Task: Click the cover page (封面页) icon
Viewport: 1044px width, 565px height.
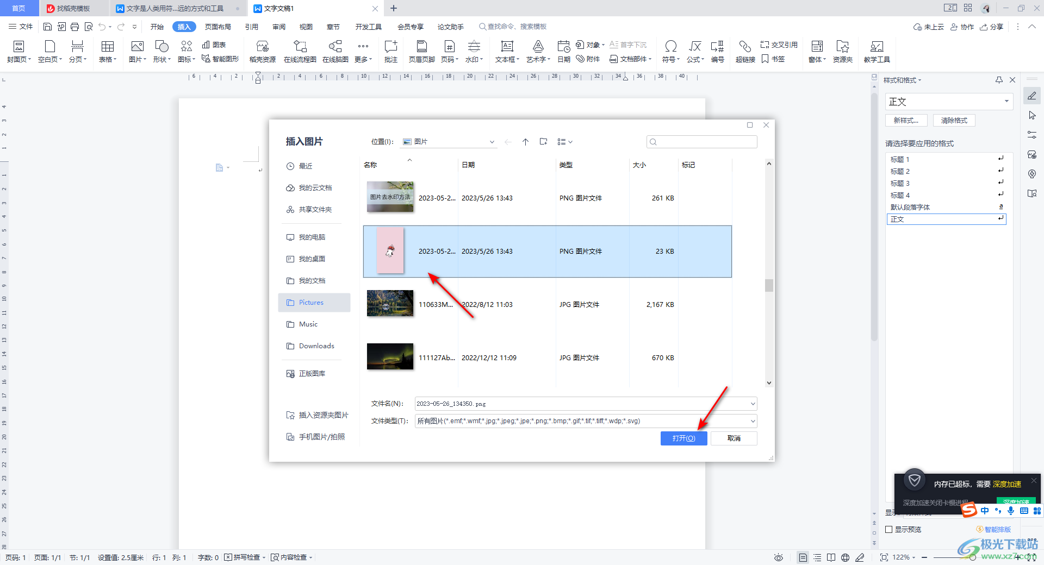Action: [x=18, y=47]
